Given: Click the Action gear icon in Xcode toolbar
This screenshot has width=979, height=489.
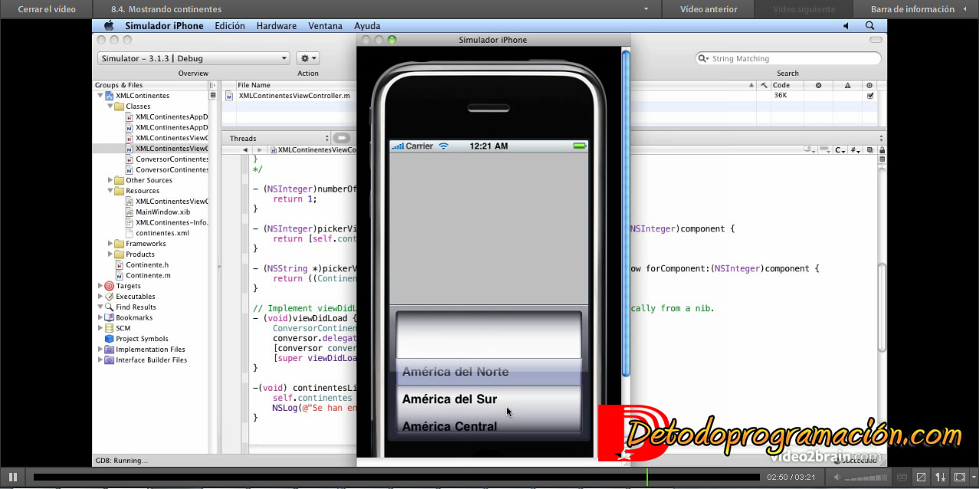Looking at the screenshot, I should (x=305, y=57).
